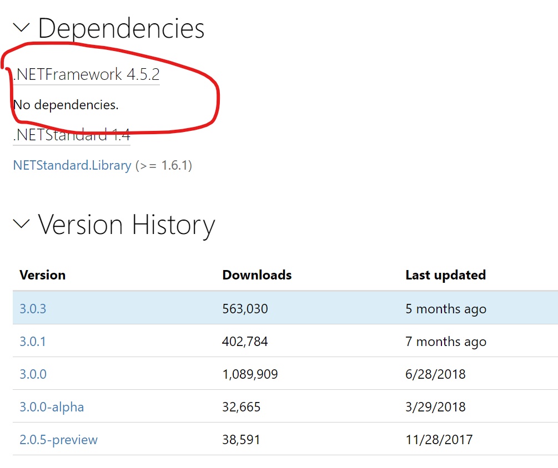Image resolution: width=558 pixels, height=468 pixels.
Task: Open the 2.0.5-preview version page
Action: [58, 439]
